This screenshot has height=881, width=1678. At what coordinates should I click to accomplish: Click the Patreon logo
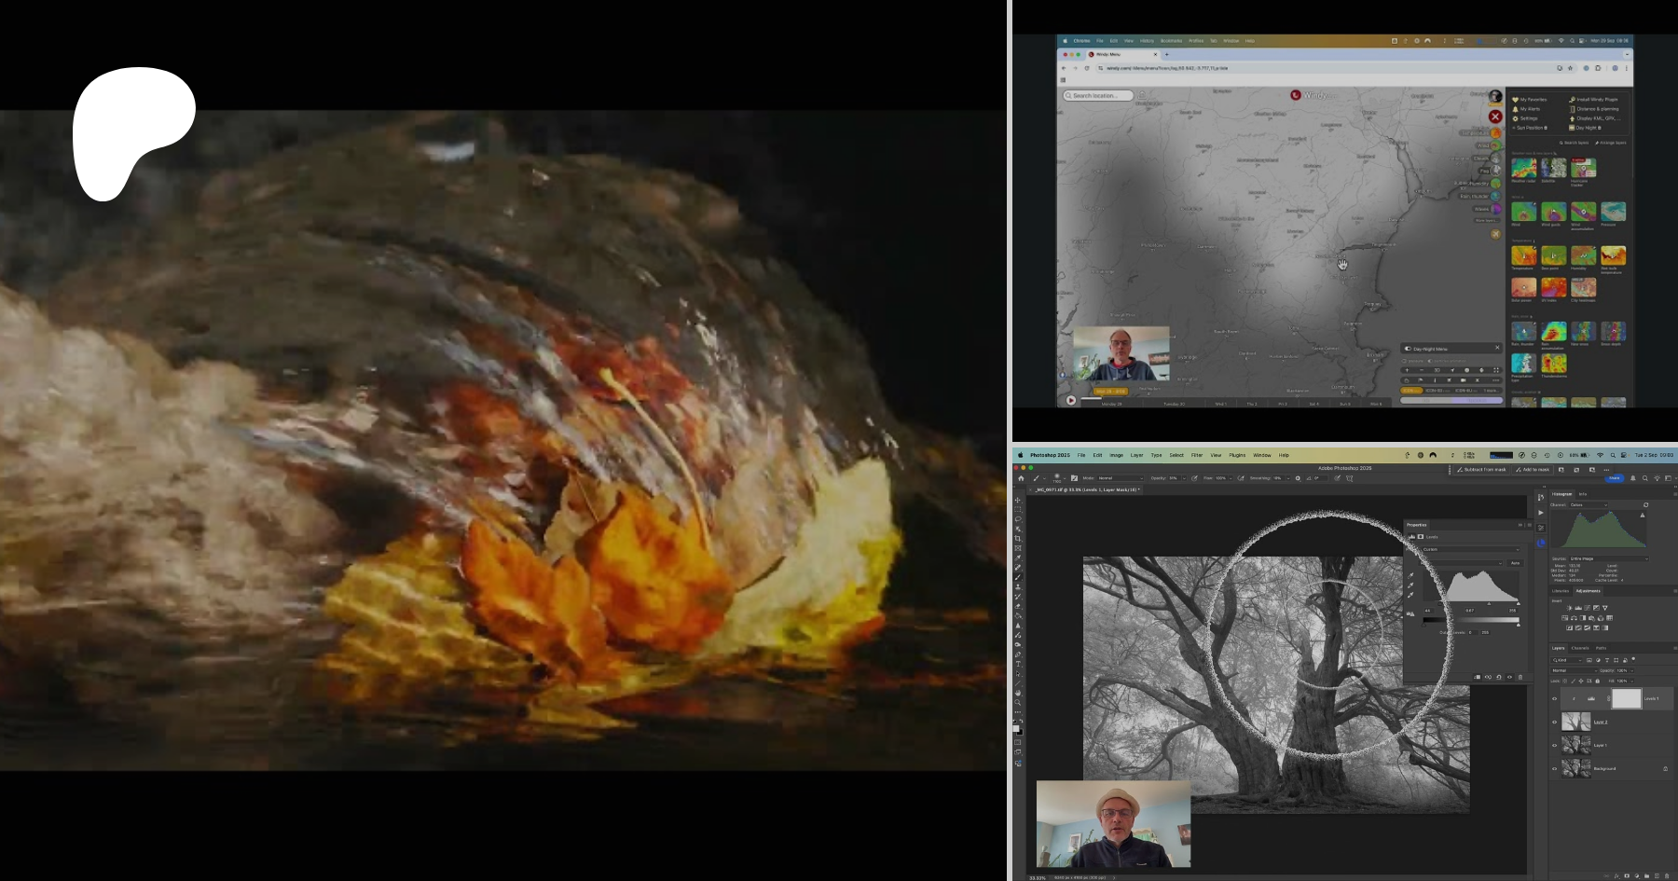[x=133, y=132]
